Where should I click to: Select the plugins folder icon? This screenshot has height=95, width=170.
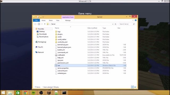(x=56, y=34)
